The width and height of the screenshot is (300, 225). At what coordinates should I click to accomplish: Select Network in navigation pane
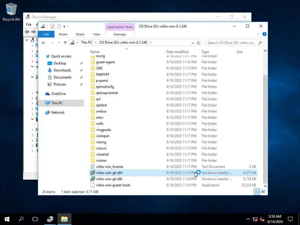[x=58, y=112]
